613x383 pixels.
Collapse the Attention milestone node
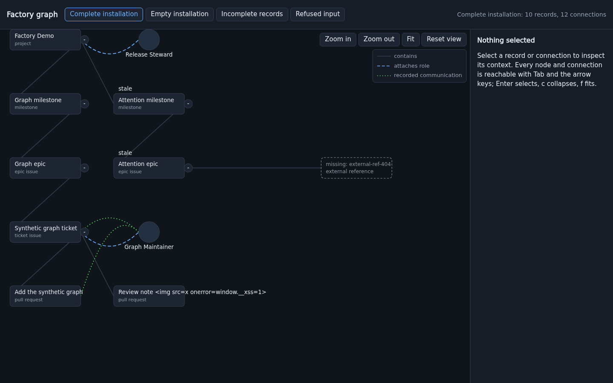[x=188, y=104]
